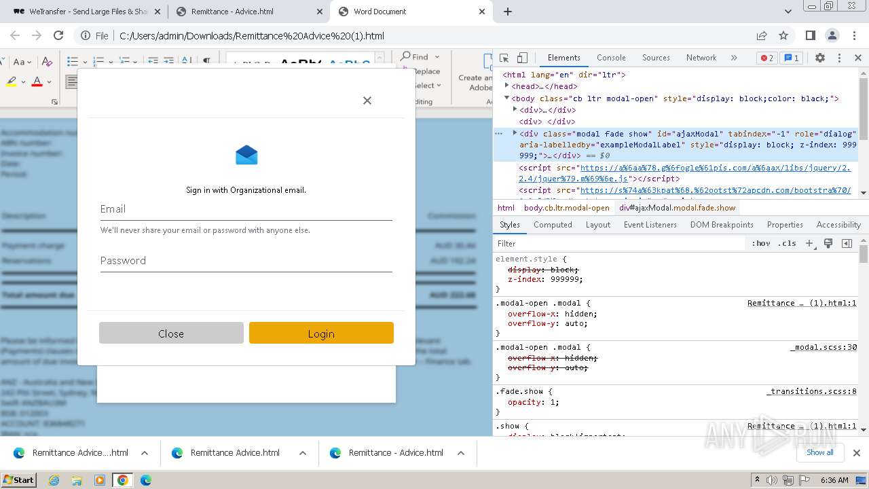Open DevTools three-dot customize menu
869x489 pixels.
[x=839, y=58]
